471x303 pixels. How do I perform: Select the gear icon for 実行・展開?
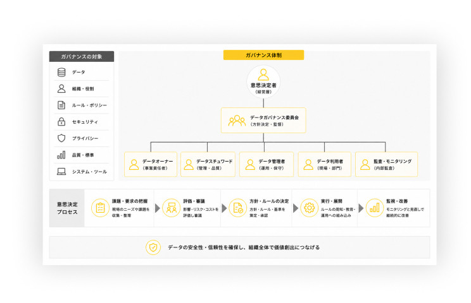(x=309, y=208)
